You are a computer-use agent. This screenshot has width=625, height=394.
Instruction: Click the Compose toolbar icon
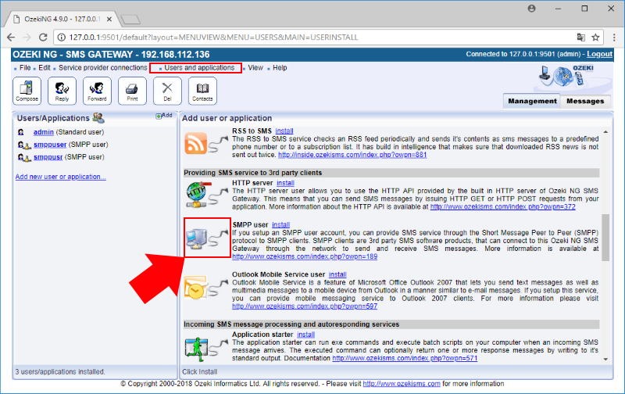(27, 91)
